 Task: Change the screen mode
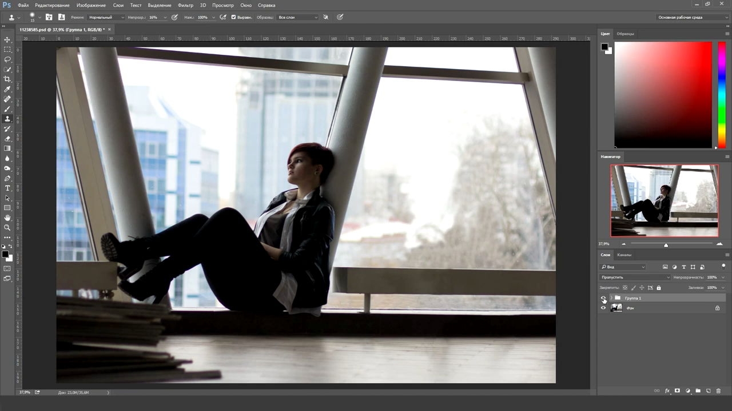(7, 279)
